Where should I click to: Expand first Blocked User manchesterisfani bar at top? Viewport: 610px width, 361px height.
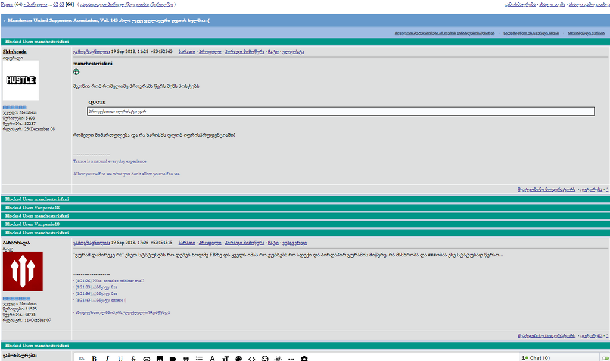coord(306,42)
